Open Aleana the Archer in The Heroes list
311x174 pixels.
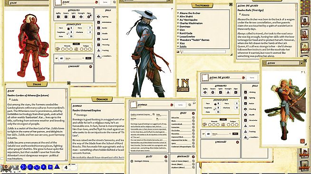click(190, 13)
